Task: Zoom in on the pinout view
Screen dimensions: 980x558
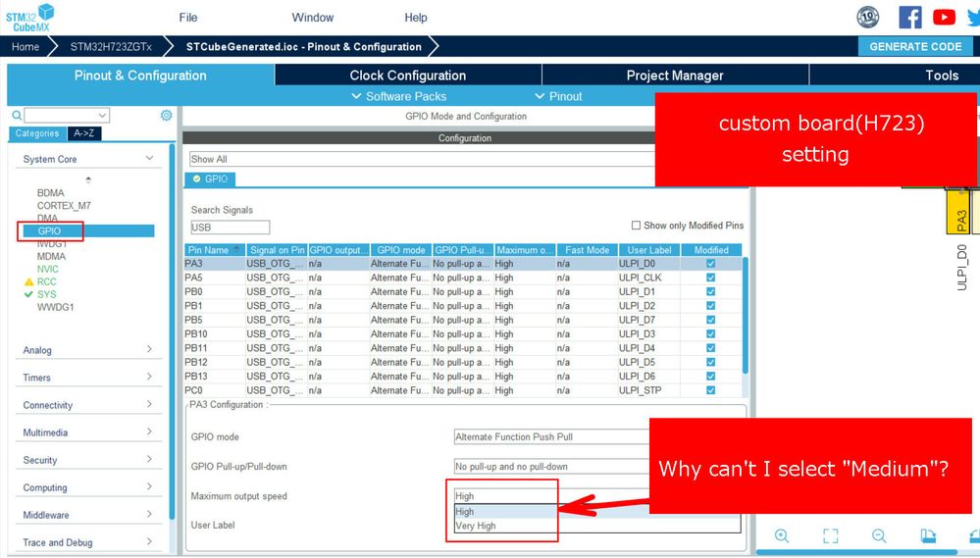Action: tap(781, 535)
